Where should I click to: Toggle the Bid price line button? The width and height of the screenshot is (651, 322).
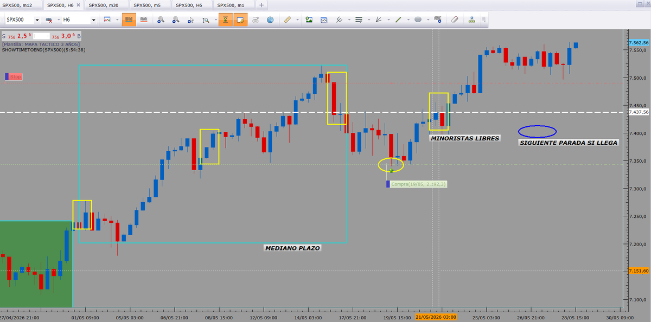tap(129, 20)
